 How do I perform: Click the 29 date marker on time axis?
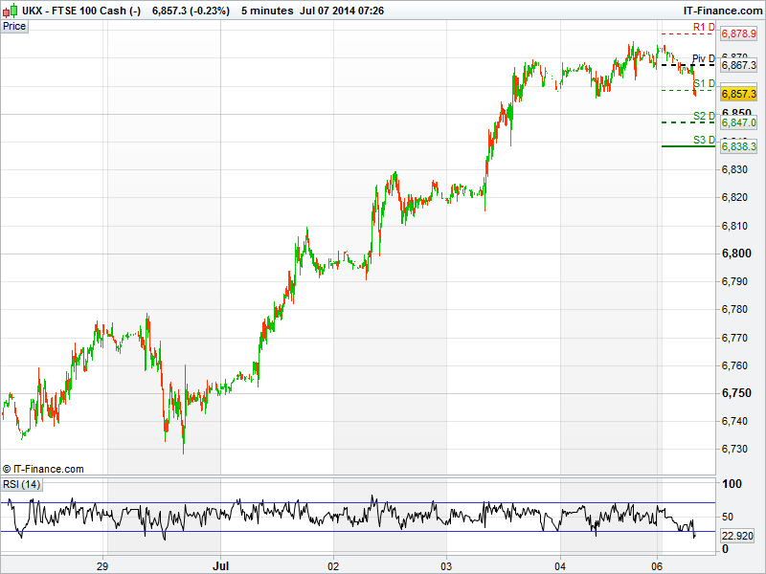(x=106, y=564)
